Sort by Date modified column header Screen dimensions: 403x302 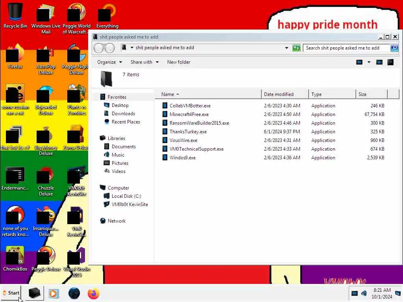point(285,94)
